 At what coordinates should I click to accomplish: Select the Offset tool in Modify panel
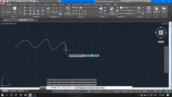click(x=43, y=14)
